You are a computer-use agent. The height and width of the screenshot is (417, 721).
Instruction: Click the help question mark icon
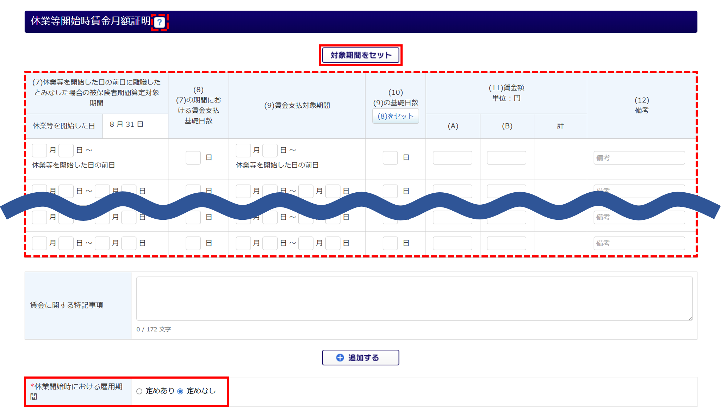pos(160,23)
